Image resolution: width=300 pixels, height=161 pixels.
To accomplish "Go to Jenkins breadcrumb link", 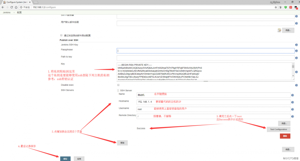I will tap(7, 12).
